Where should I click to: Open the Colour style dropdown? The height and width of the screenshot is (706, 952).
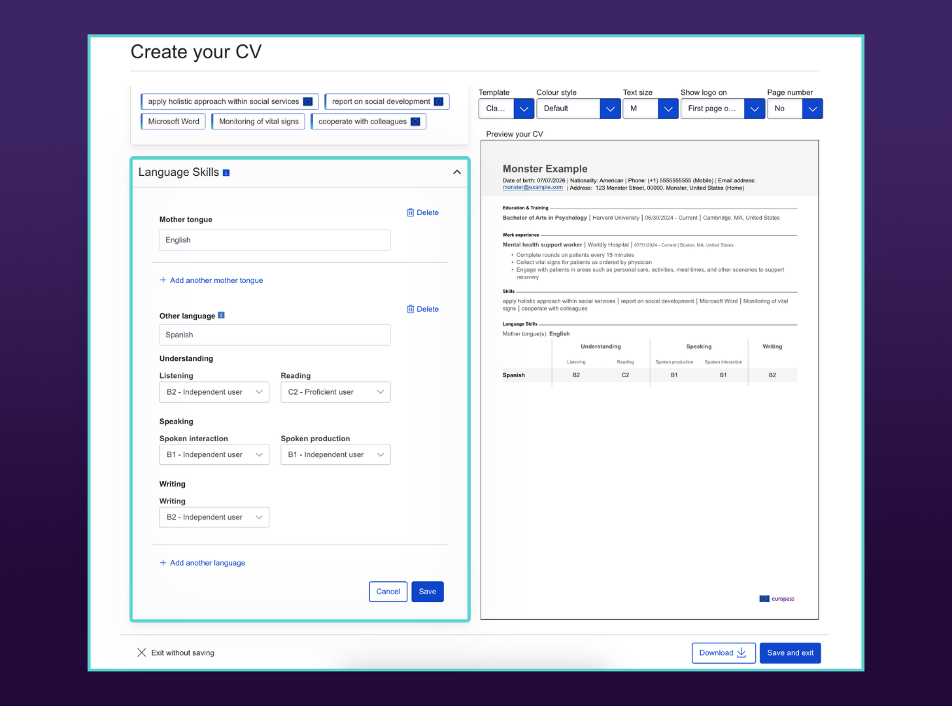(x=578, y=109)
